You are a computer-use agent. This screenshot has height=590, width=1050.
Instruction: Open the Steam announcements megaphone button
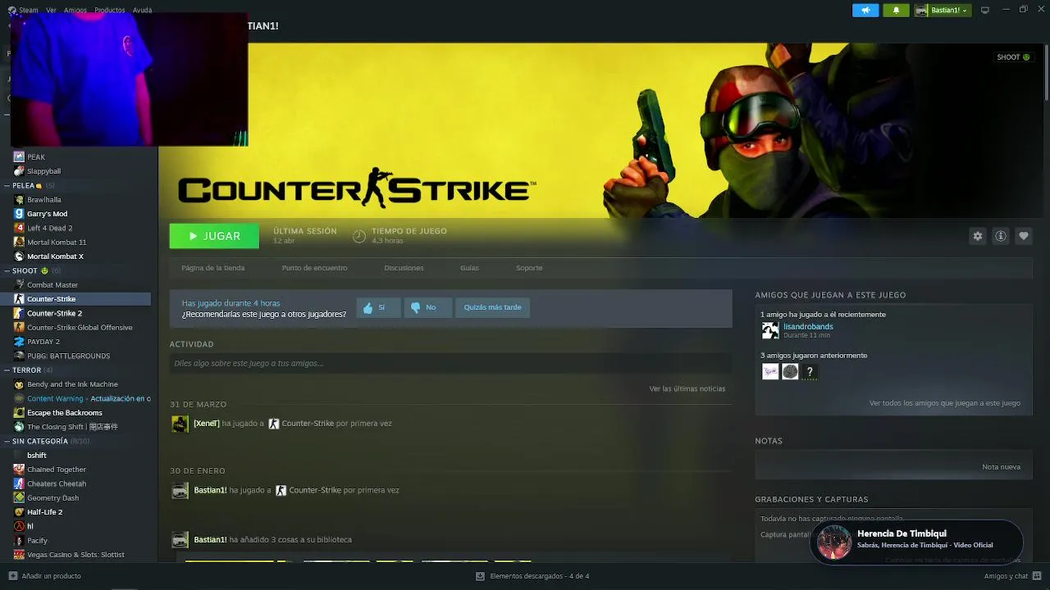click(865, 10)
